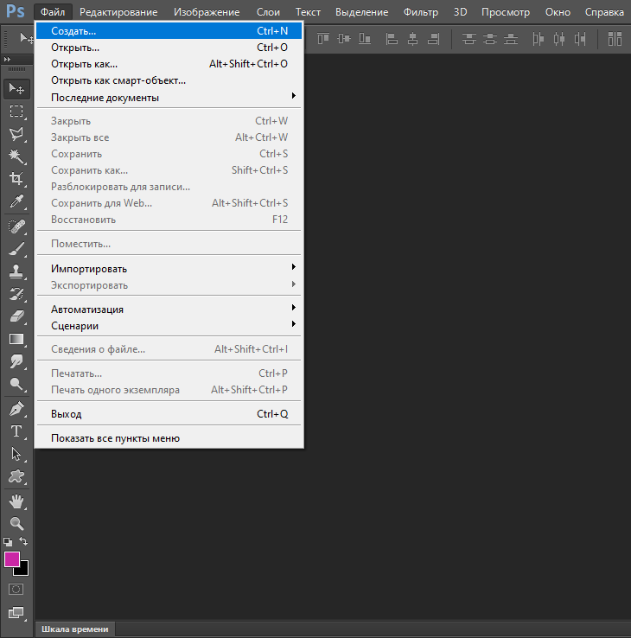Open the Окно menu

pyautogui.click(x=558, y=12)
